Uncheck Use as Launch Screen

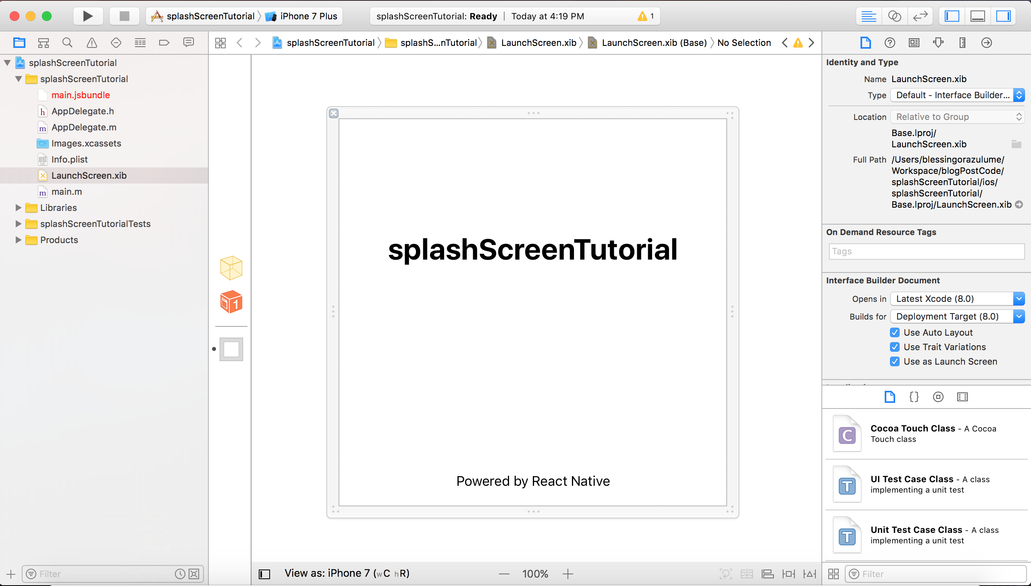895,361
